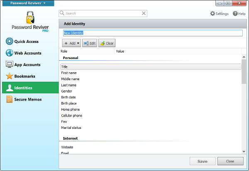The height and width of the screenshot is (171, 249).
Task: Close the window with red X
Action: point(239,3)
